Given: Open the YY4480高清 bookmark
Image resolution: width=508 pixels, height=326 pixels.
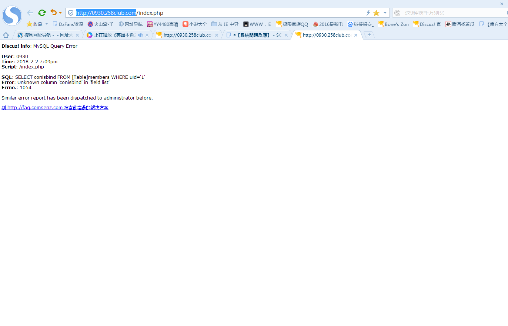Looking at the screenshot, I should click(163, 24).
